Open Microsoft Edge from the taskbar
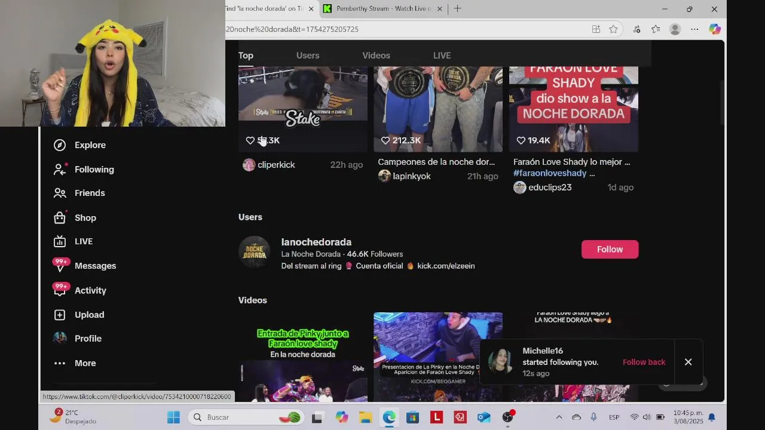 389,417
